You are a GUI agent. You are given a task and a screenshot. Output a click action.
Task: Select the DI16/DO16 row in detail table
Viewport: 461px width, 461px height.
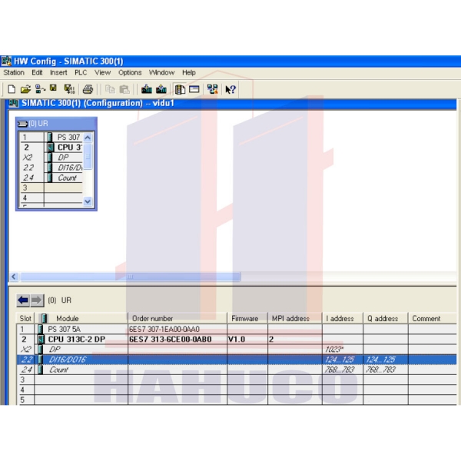pyautogui.click(x=237, y=360)
